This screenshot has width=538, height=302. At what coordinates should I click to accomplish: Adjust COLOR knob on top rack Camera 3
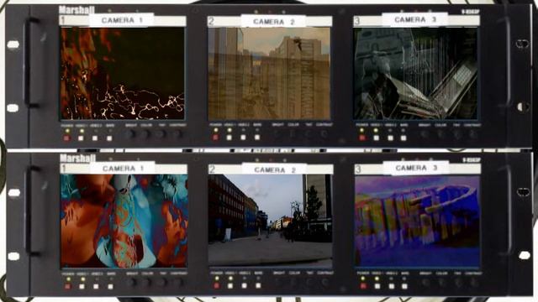440,134
